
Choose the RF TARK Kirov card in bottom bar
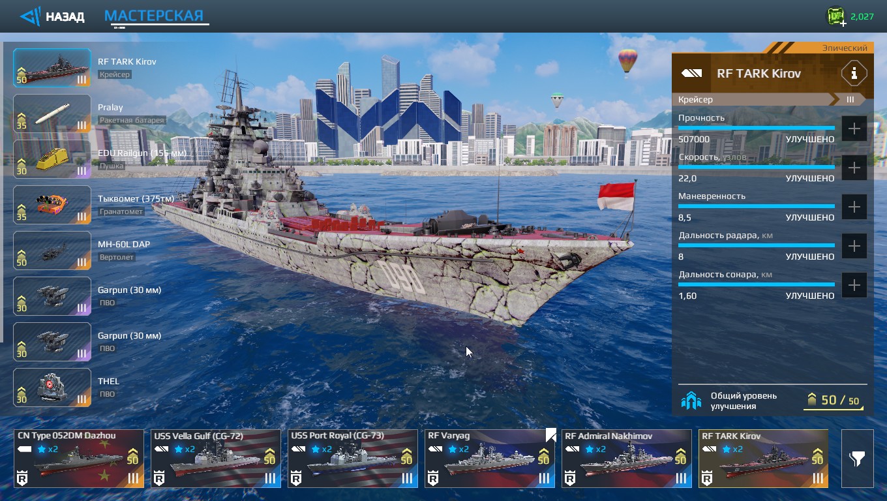click(x=764, y=459)
